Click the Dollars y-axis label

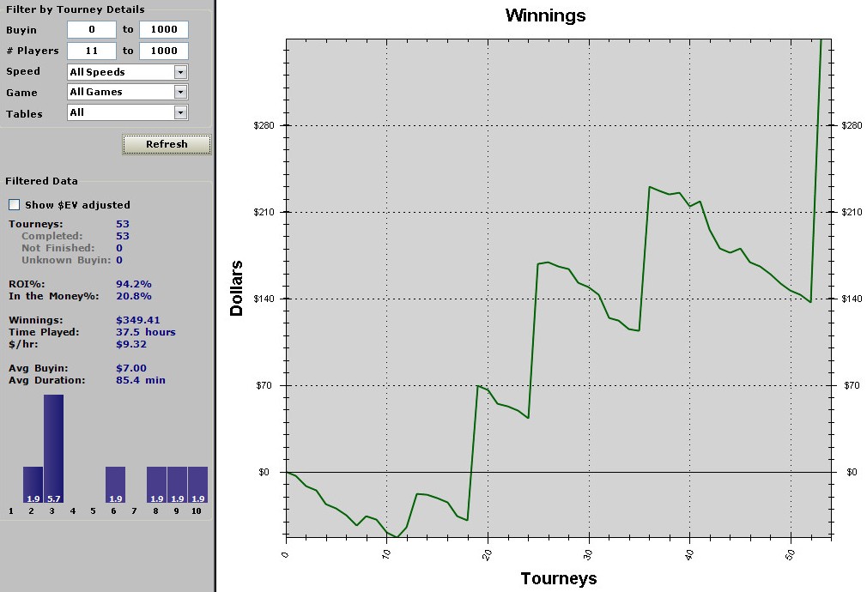tap(237, 288)
